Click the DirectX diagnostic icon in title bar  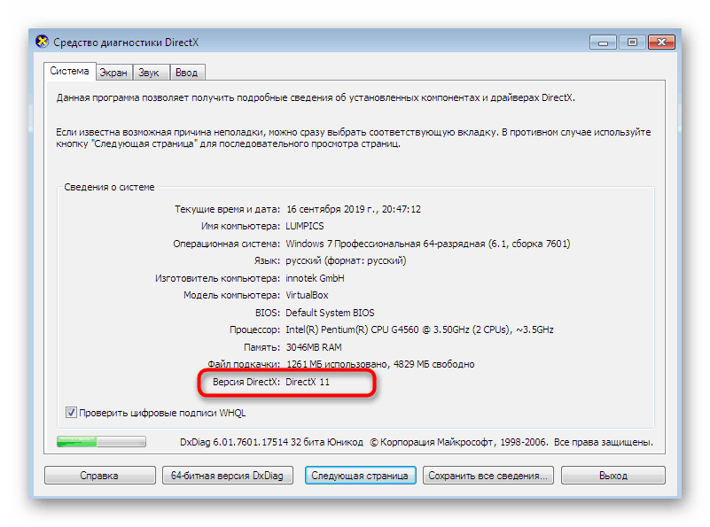click(x=43, y=42)
